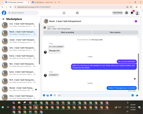Image resolution: width=143 pixels, height=114 pixels.
Task: Open emoji picker smiley icon
Action: coord(132,95)
